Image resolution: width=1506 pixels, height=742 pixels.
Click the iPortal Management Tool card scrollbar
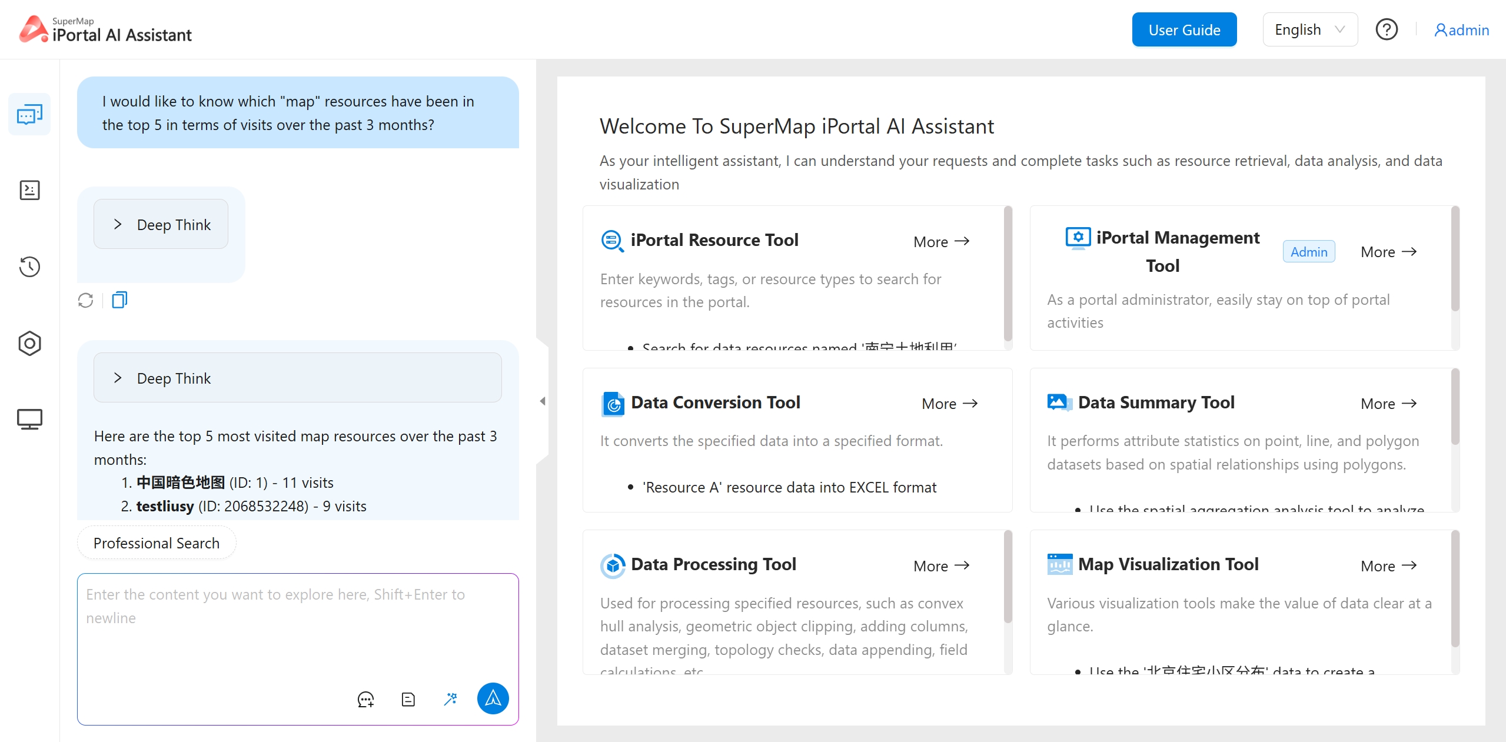pos(1455,258)
